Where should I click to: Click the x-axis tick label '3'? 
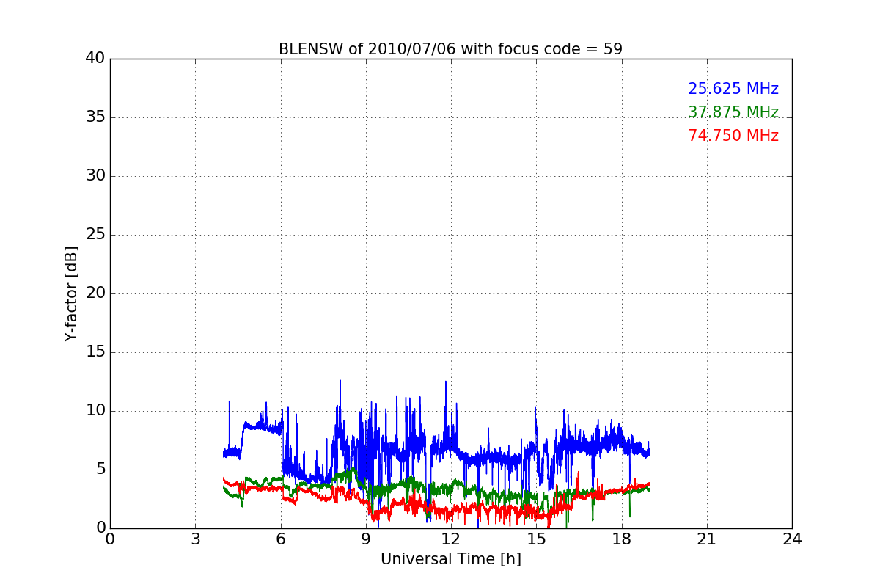pyautogui.click(x=195, y=539)
